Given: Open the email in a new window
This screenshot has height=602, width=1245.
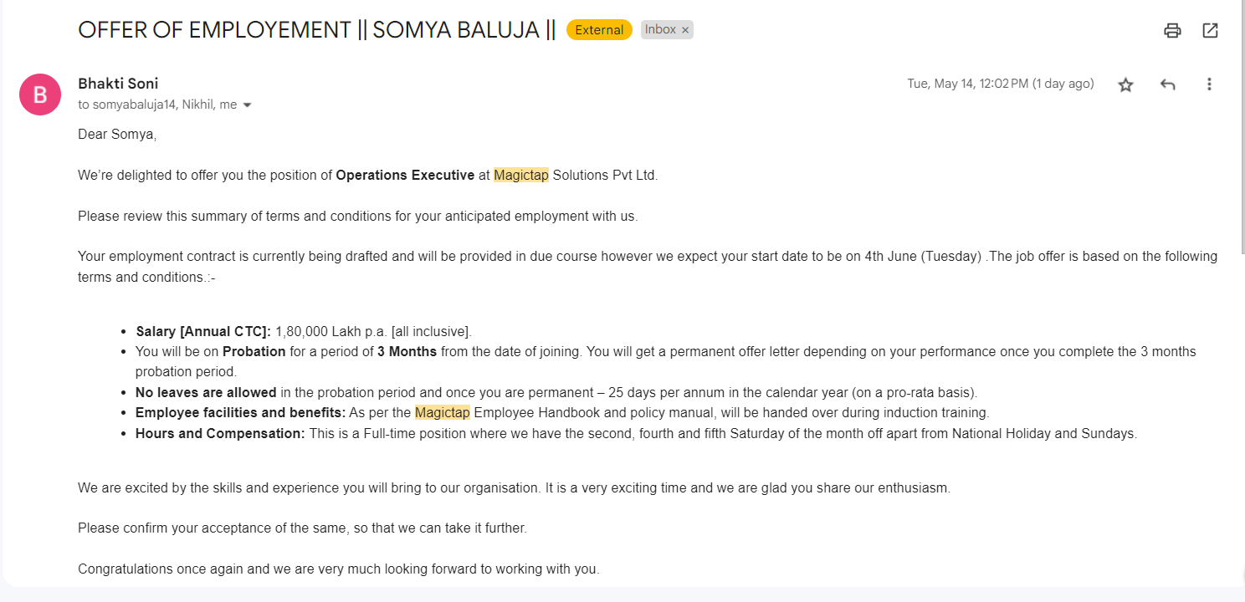Looking at the screenshot, I should pos(1210,31).
